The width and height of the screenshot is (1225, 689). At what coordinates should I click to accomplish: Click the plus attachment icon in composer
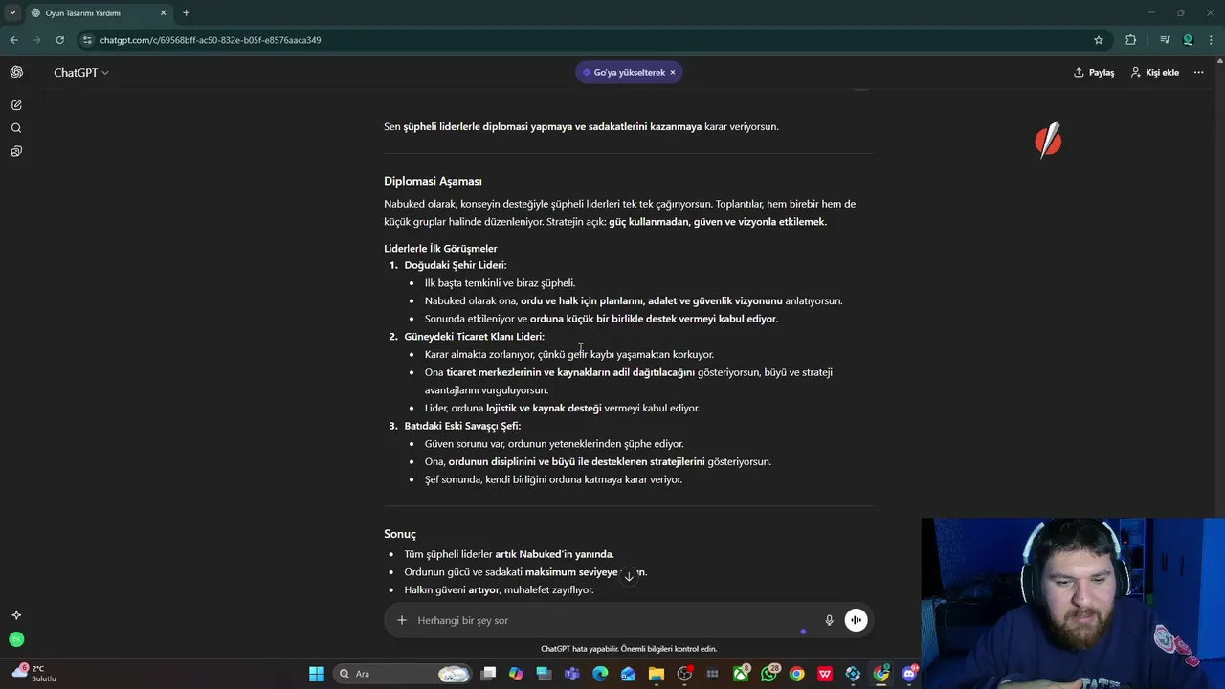pyautogui.click(x=402, y=620)
